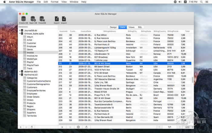Select the Invoice table in sidebar

30,53
